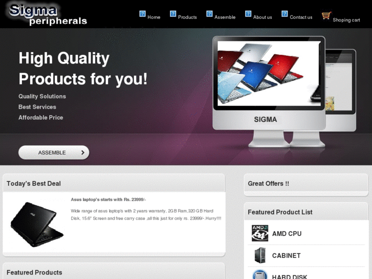Click the cabinet tower icon
Screen dimensions: 372x279
(x=260, y=255)
